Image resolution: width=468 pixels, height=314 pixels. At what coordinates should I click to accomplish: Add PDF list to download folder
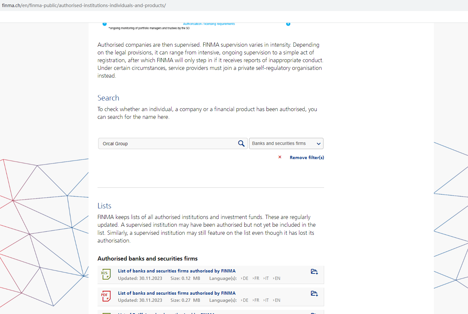click(314, 294)
